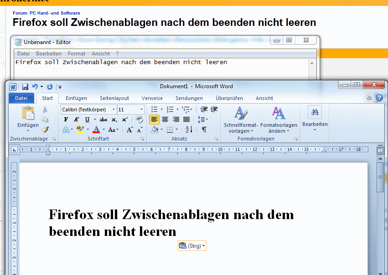Open the font size 11 dropdown
This screenshot has height=275, width=388.
tap(141, 110)
